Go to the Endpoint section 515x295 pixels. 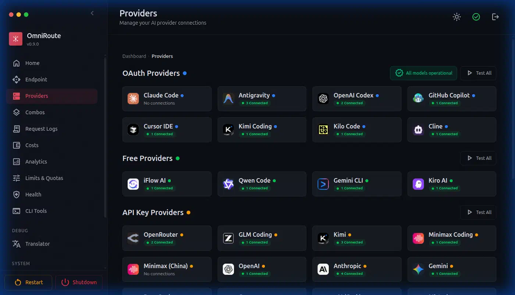click(52, 80)
